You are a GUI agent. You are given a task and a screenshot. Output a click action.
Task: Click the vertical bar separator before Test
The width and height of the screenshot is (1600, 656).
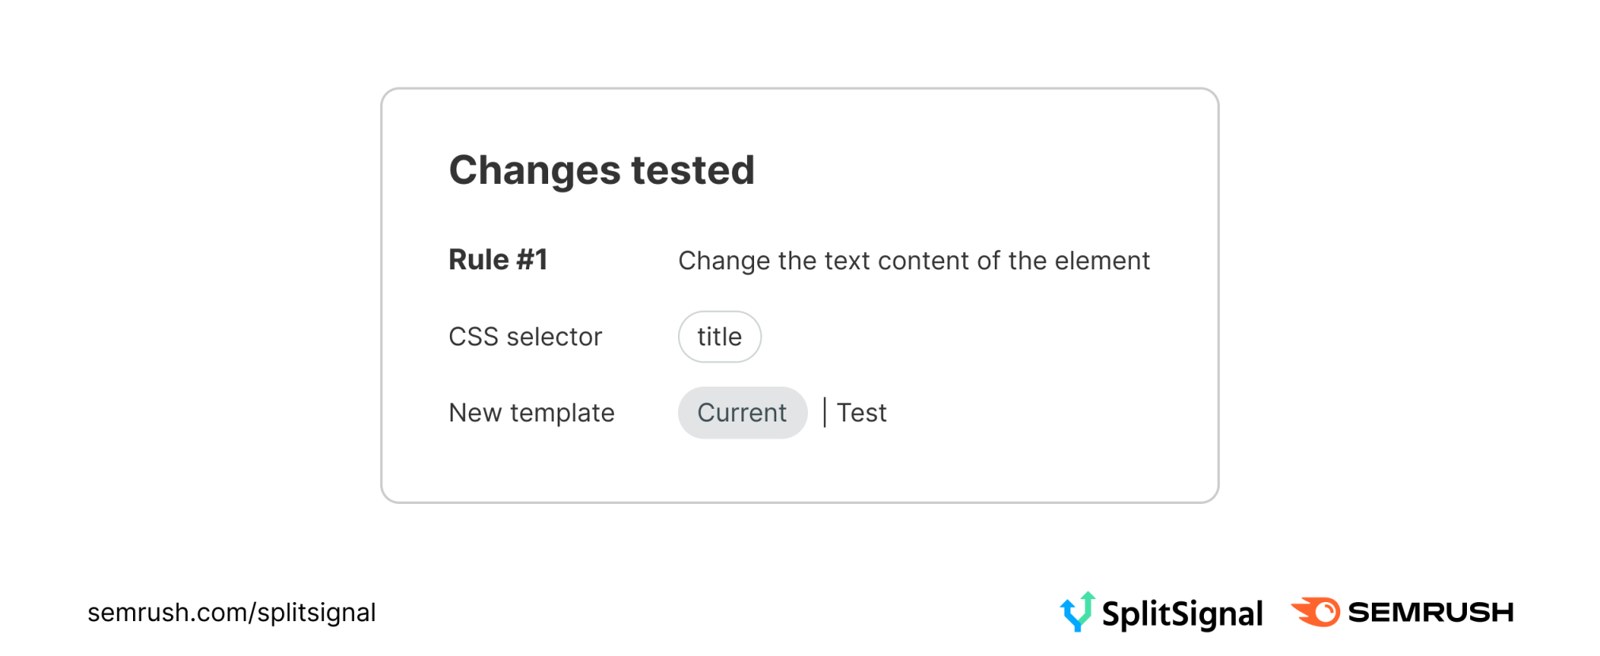[x=825, y=413]
